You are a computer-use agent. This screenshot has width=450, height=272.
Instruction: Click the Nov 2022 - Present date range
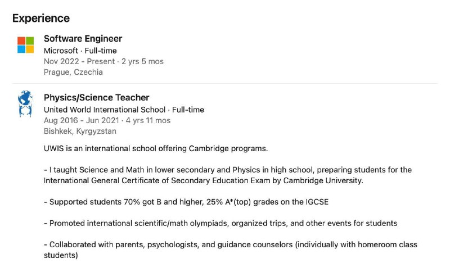(x=79, y=61)
